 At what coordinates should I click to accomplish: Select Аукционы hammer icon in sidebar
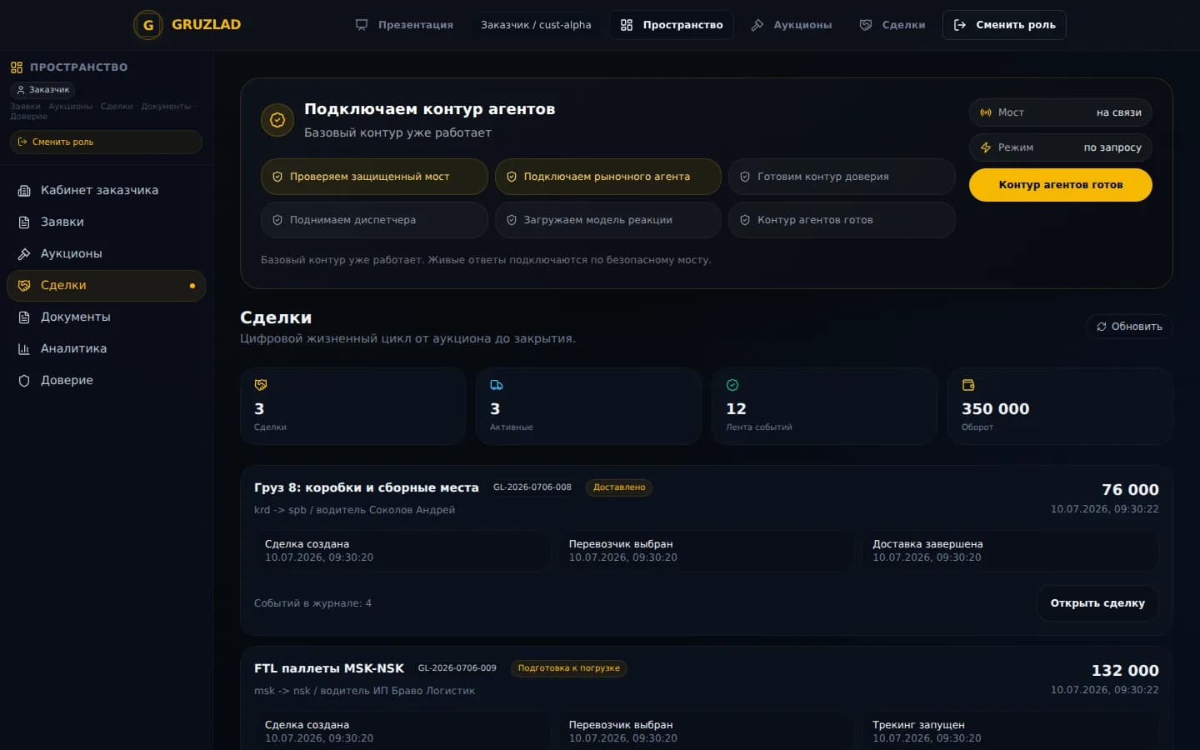(x=24, y=253)
